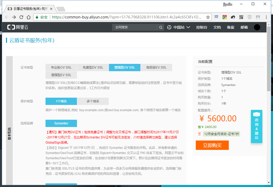Click the browser back arrow
Screen dimensions: 273x187
click(x=7, y=17)
